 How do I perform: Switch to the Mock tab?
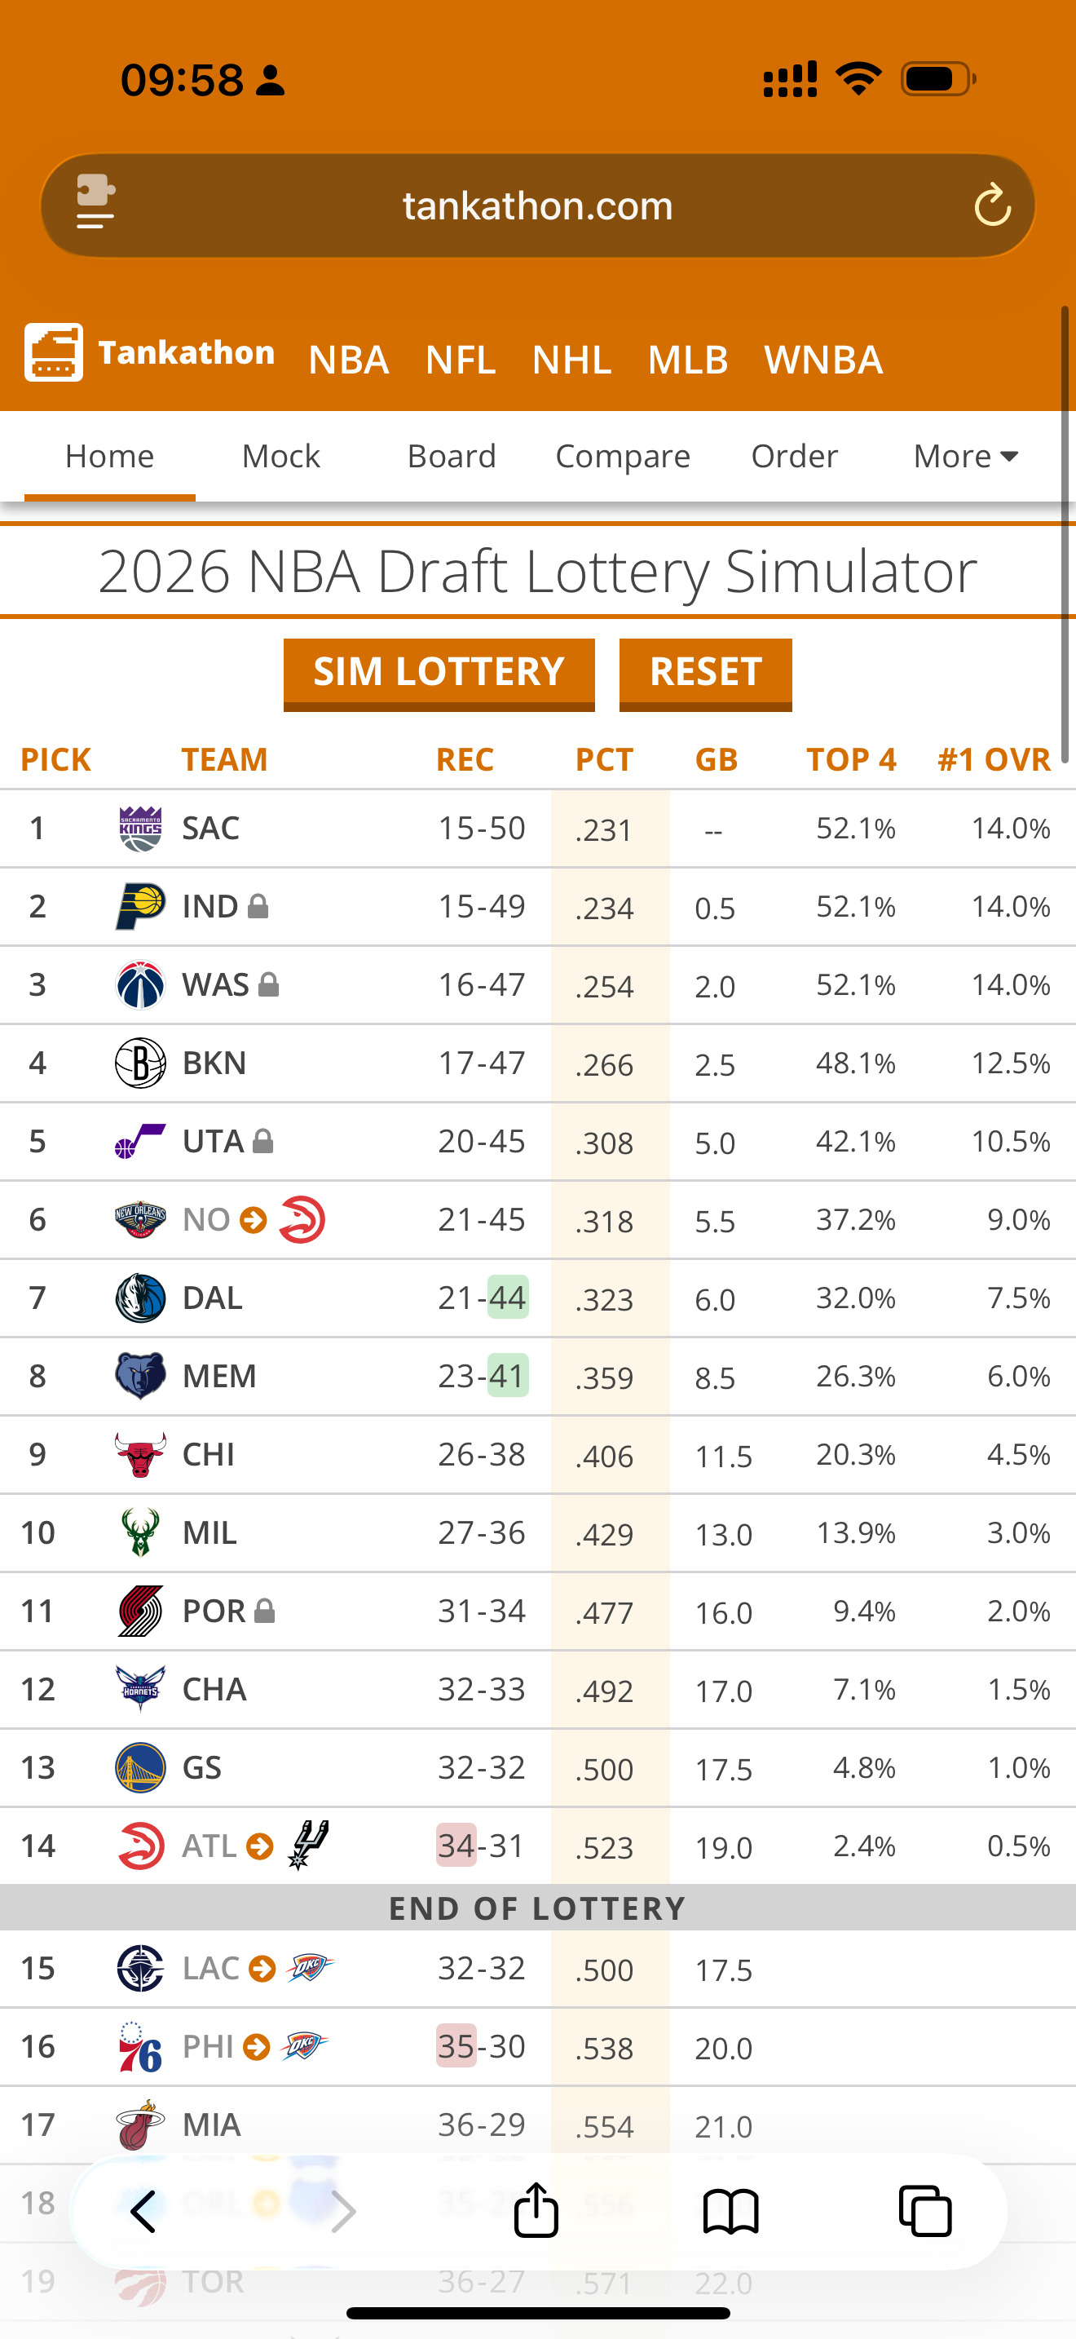pos(280,457)
